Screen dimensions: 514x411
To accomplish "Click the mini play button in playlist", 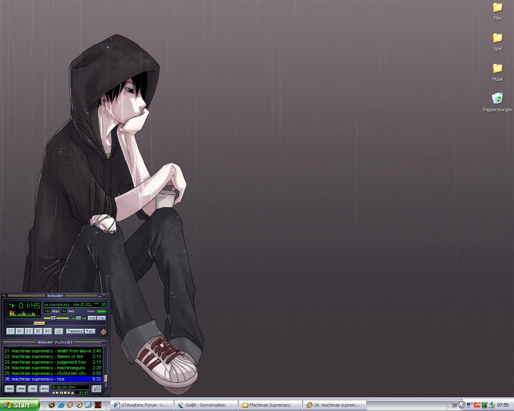I will point(57,393).
